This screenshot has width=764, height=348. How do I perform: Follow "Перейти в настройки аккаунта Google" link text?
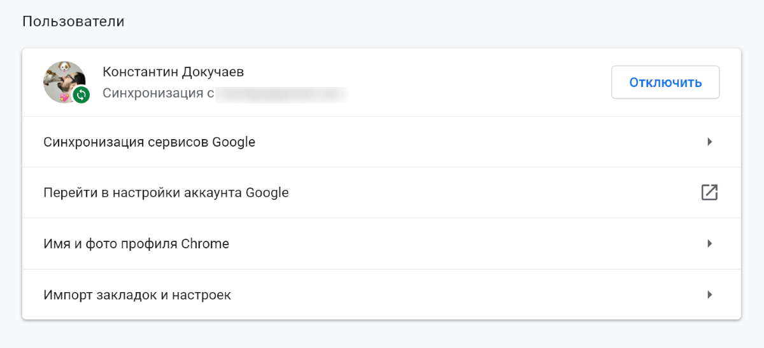pos(166,192)
